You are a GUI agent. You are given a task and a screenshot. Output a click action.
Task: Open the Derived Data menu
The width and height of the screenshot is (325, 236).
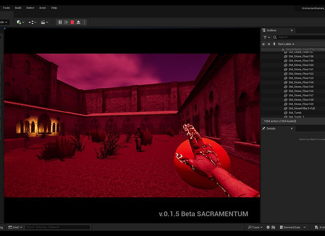pyautogui.click(x=293, y=227)
